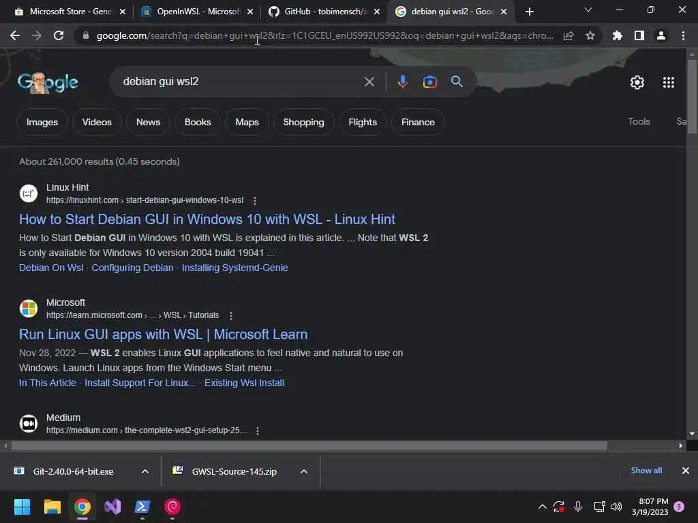Switch to the GitHub tobimensch tab
The height and width of the screenshot is (523, 698).
pos(319,12)
